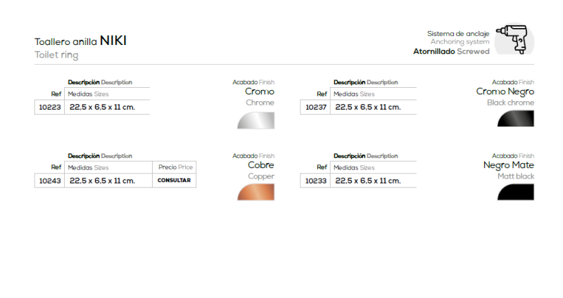563x298 pixels.
Task: Click Descripción header of the 10233 table
Action: pos(365,156)
